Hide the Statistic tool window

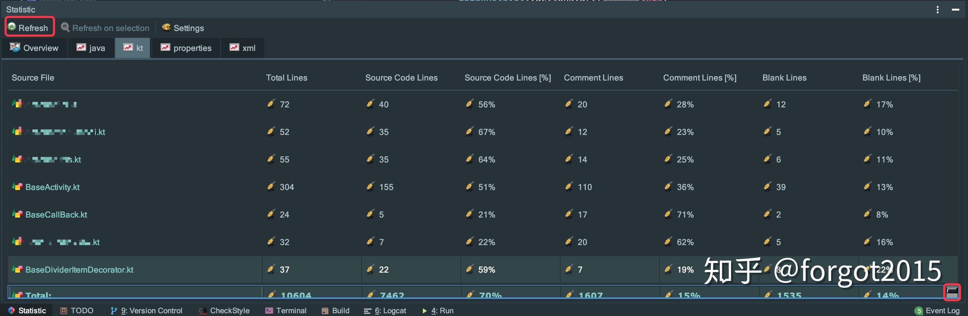tap(955, 10)
